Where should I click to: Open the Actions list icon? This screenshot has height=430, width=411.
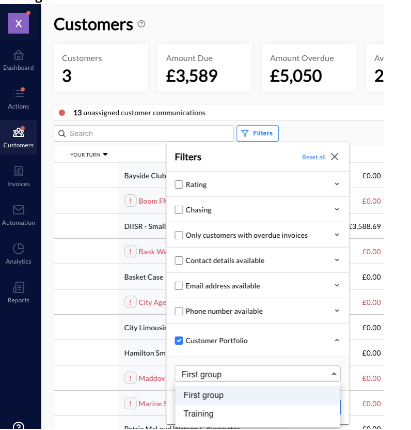click(19, 94)
